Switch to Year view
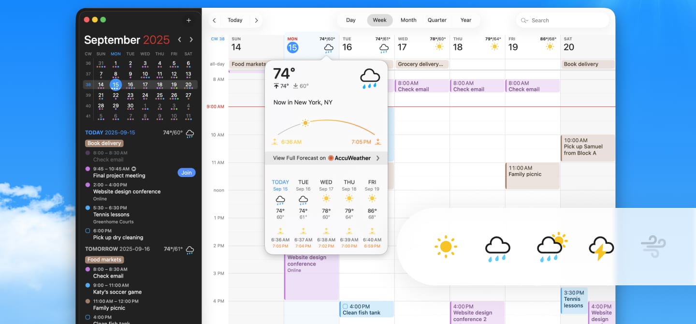696x324 pixels. point(466,20)
